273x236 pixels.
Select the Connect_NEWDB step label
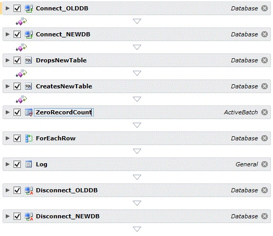coord(63,34)
